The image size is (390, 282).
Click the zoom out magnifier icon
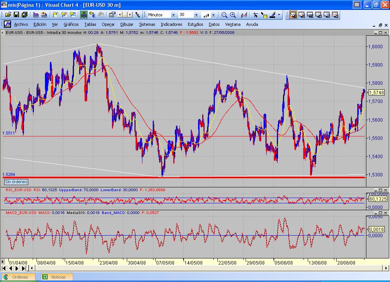tap(224, 15)
